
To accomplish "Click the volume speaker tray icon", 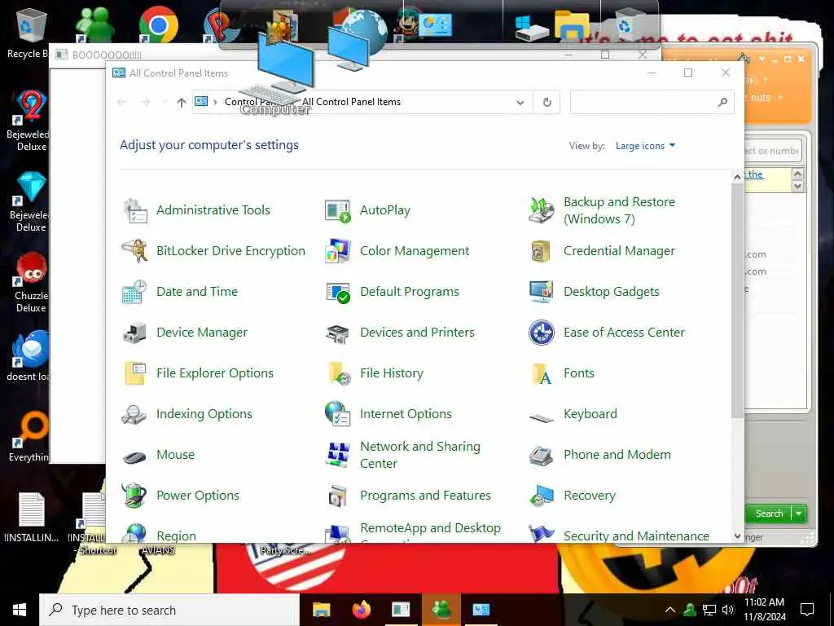I will [x=728, y=610].
